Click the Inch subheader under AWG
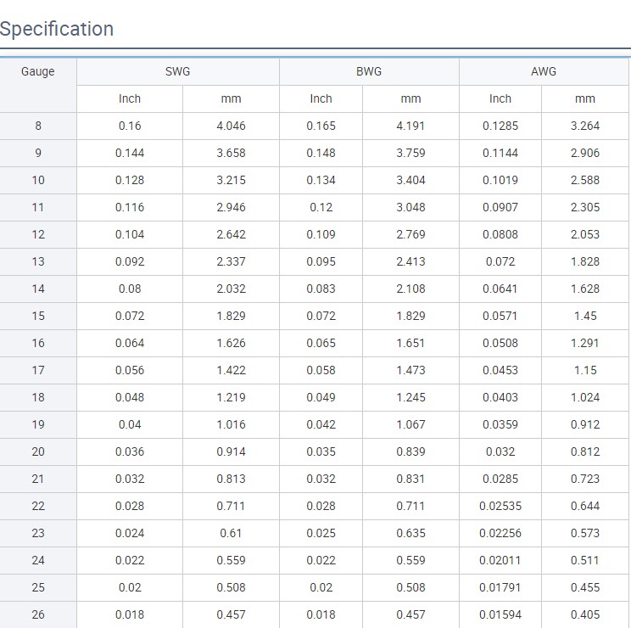This screenshot has width=631, height=628. [500, 98]
